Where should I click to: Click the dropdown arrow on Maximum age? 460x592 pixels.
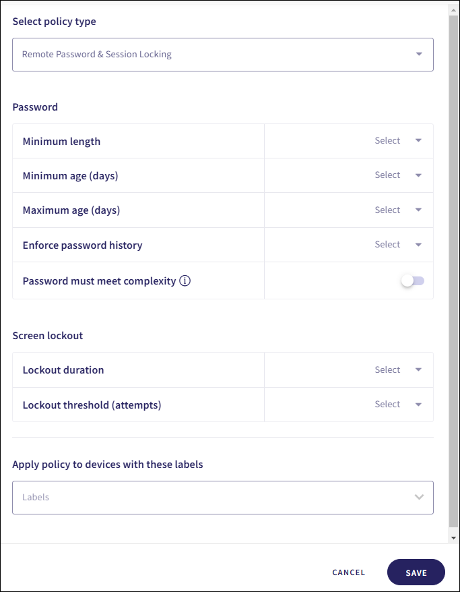click(417, 210)
